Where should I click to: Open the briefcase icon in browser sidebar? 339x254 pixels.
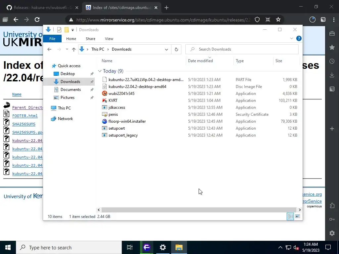[332, 33]
